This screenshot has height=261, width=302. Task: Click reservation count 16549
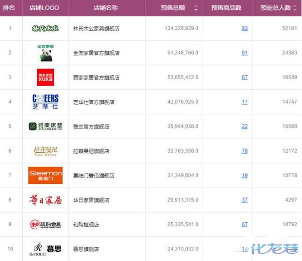coord(289,77)
